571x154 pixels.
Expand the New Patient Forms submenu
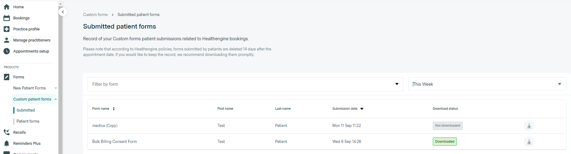56,88
